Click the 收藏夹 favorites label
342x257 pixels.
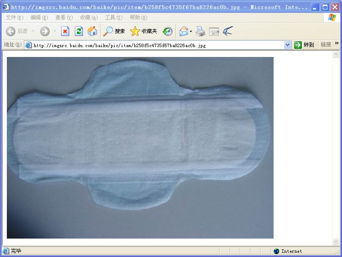pyautogui.click(x=149, y=31)
